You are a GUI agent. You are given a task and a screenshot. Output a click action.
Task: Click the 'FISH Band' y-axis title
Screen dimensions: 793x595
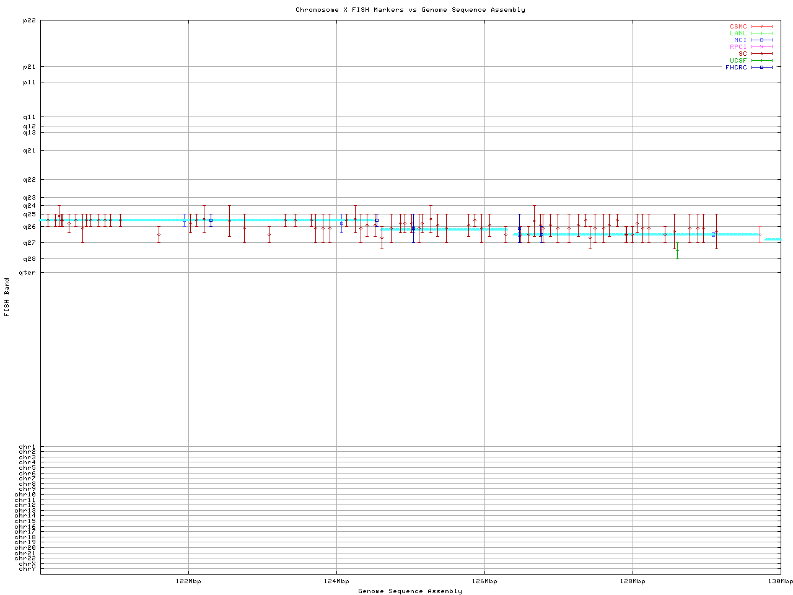(x=7, y=297)
